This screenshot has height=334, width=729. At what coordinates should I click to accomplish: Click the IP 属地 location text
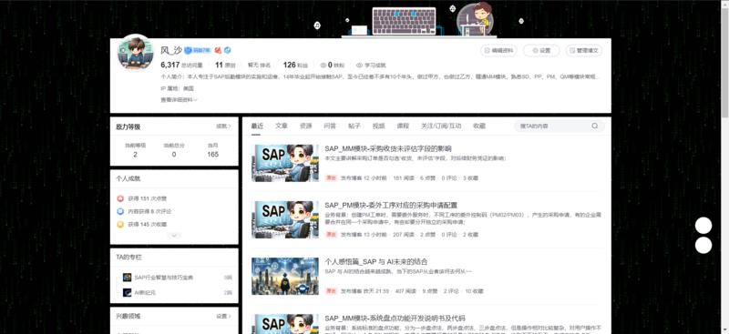coord(177,88)
